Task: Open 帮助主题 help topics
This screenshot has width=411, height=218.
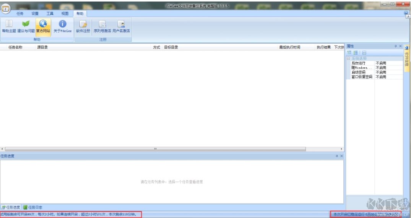Action: [x=9, y=26]
